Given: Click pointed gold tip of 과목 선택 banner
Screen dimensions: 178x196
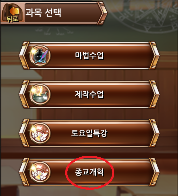Looking at the screenshot, I should click(102, 13).
